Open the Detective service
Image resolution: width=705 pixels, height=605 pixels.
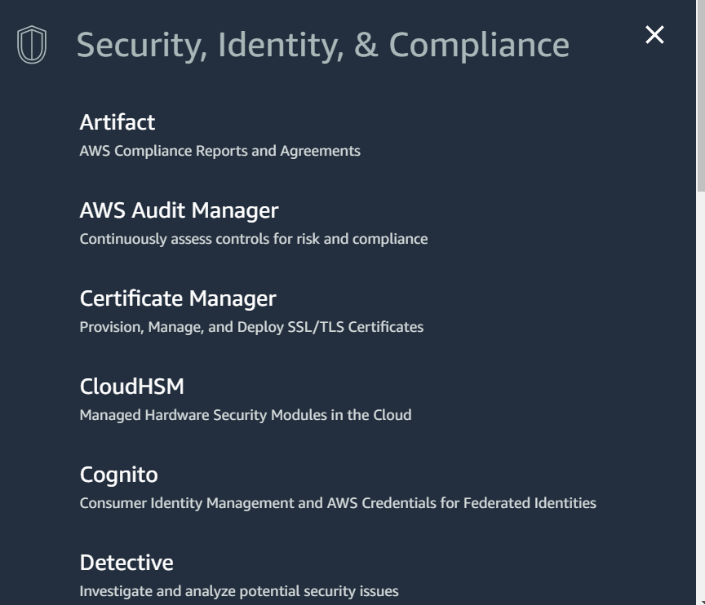(x=126, y=563)
